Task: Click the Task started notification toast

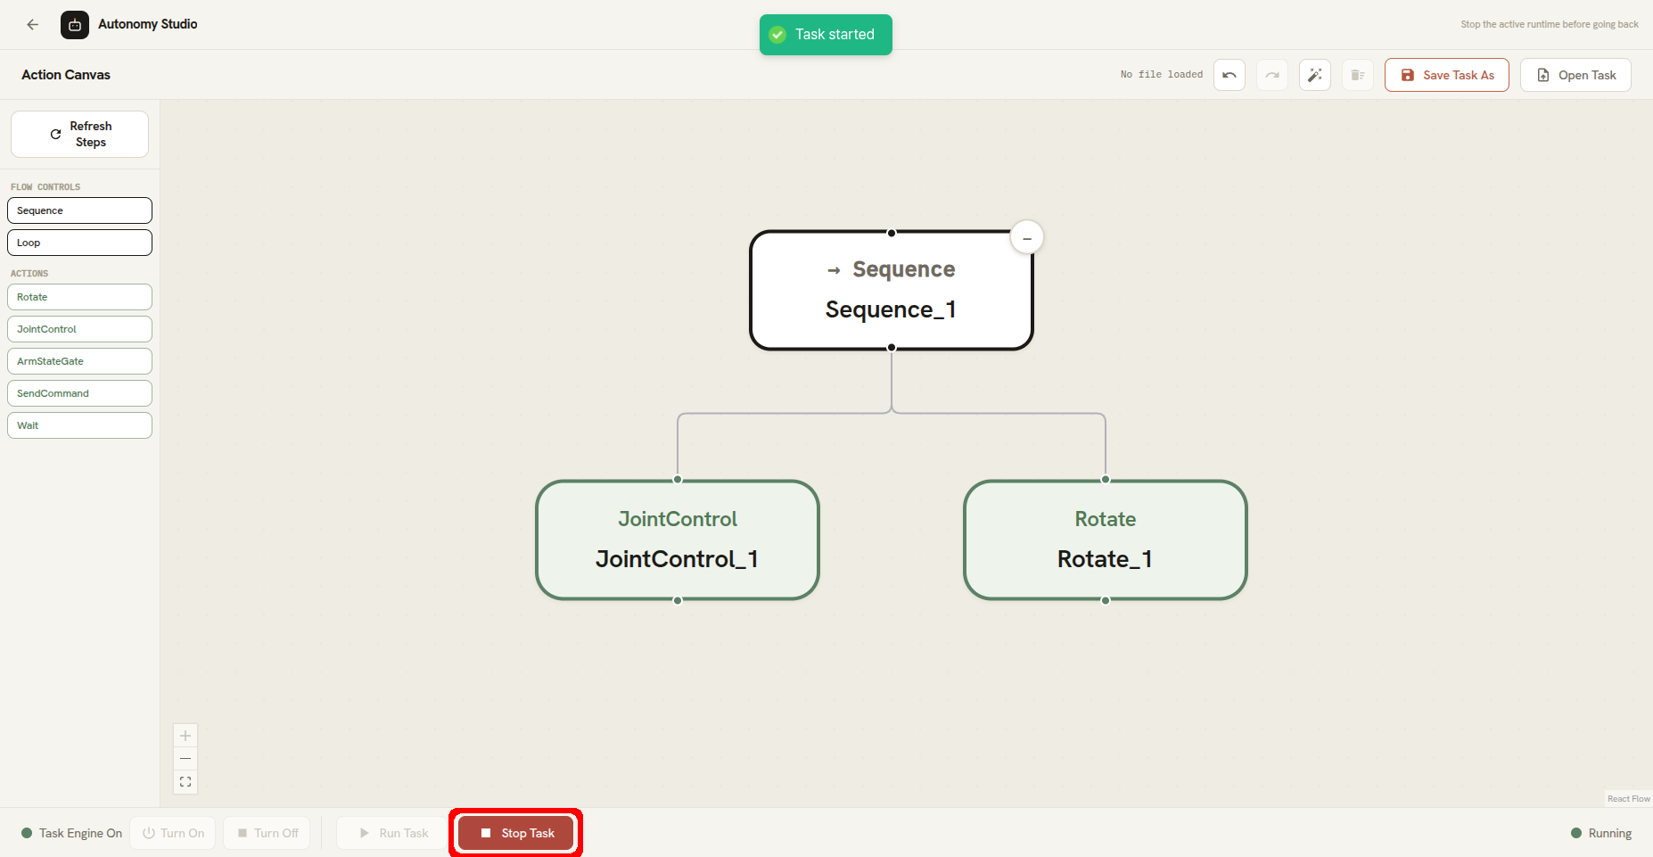Action: coord(826,35)
